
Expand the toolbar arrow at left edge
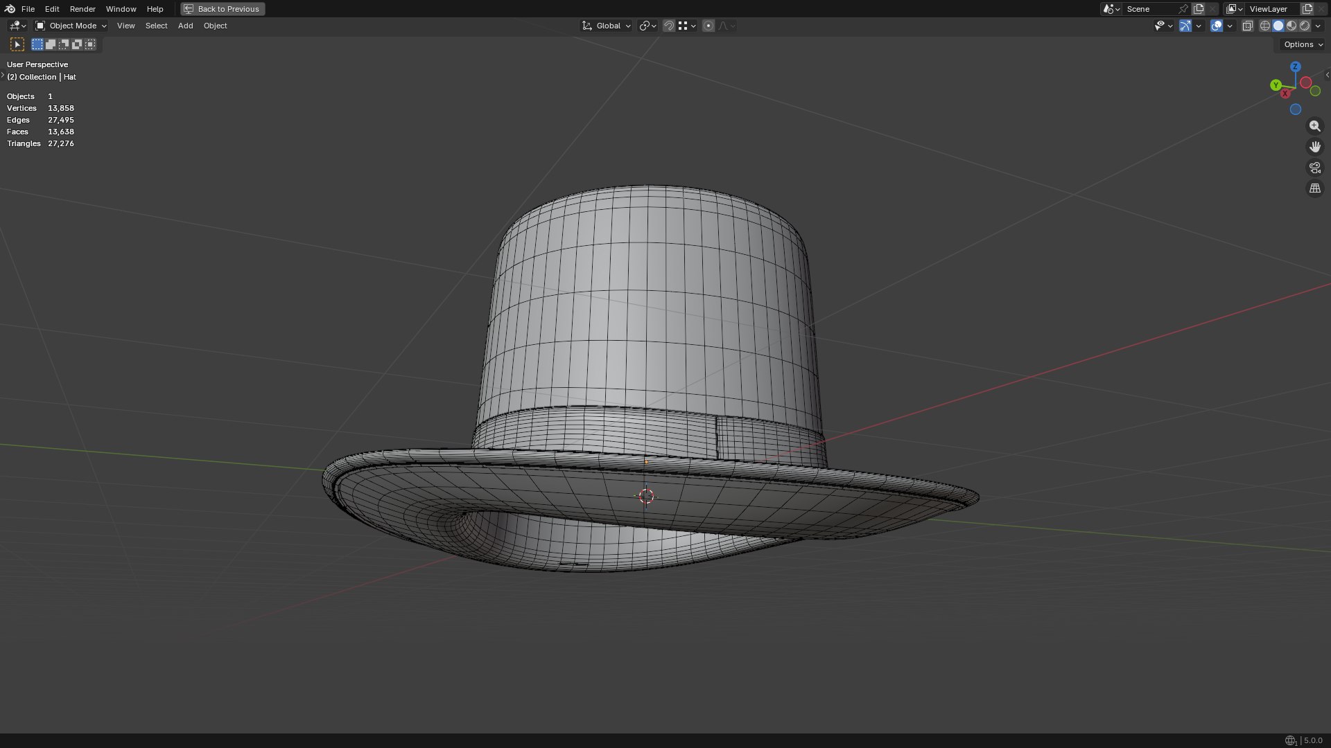tap(3, 75)
